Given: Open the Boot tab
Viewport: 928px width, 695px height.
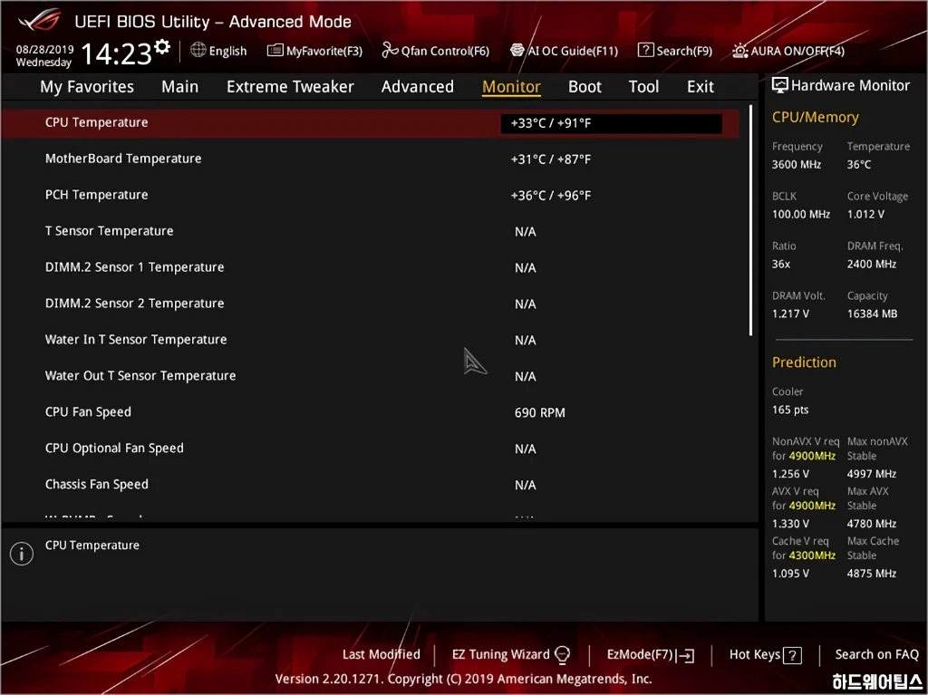Looking at the screenshot, I should [x=585, y=87].
